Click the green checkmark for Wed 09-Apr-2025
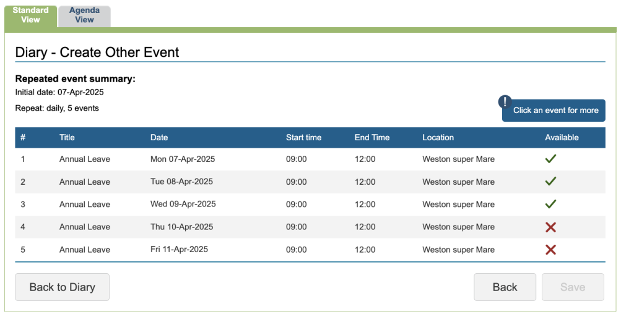This screenshot has width=634, height=322. 550,204
